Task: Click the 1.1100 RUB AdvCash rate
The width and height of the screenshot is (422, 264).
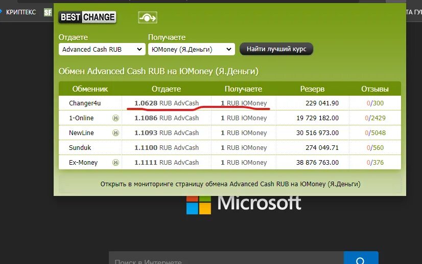Action: coord(167,148)
